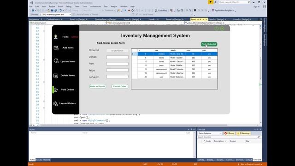Switch to the Program.cs editor tab

[35, 19]
